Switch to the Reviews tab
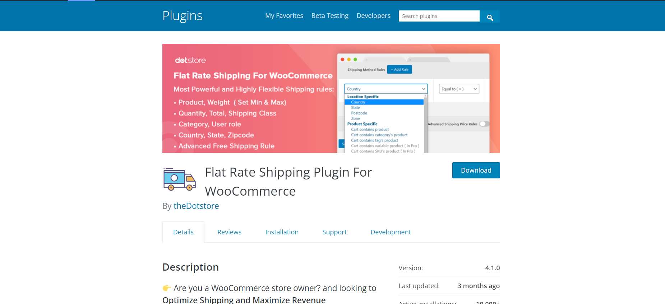The image size is (665, 304). coord(229,232)
